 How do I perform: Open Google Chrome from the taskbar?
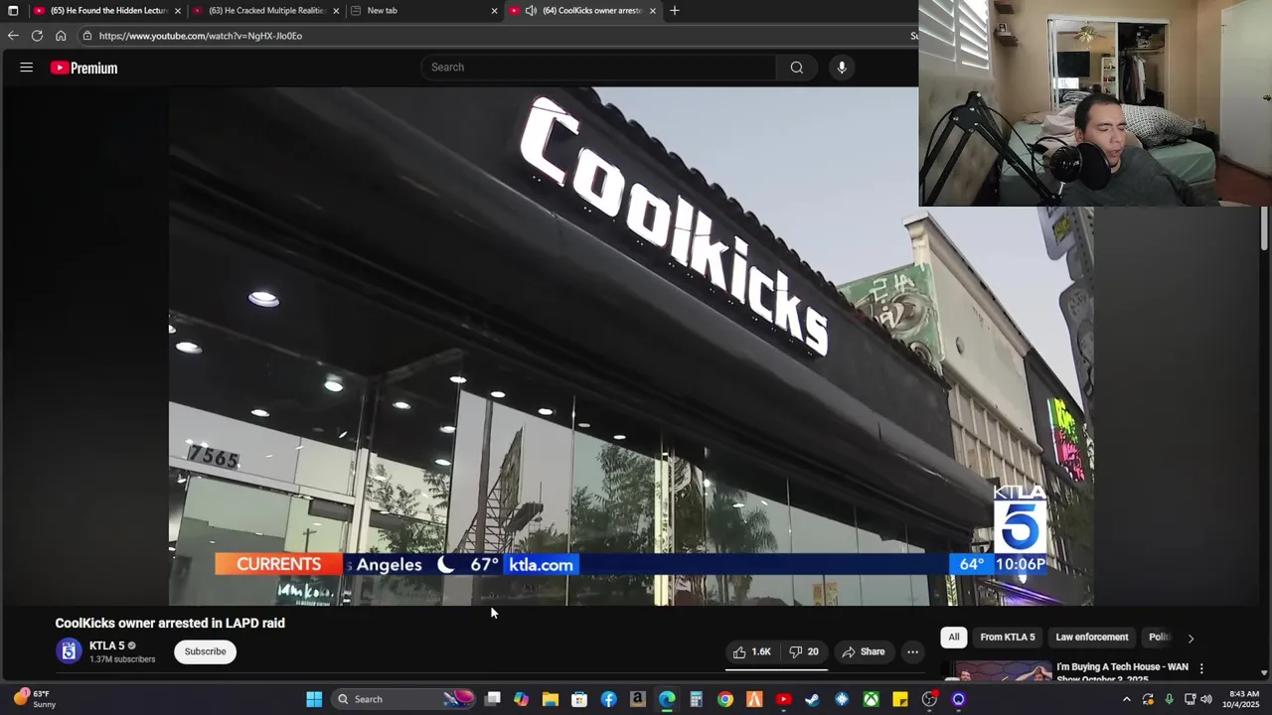pos(725,699)
